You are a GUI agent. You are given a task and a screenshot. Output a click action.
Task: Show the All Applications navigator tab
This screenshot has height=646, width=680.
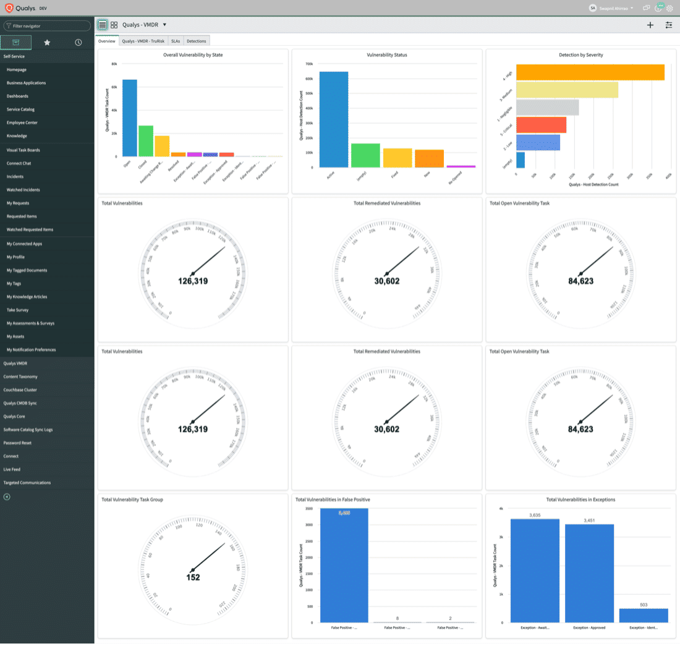[16, 42]
